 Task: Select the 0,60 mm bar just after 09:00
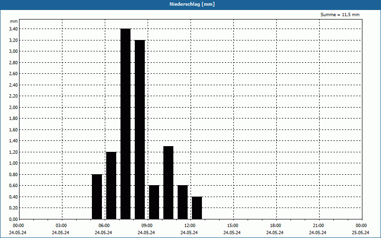tap(154, 202)
